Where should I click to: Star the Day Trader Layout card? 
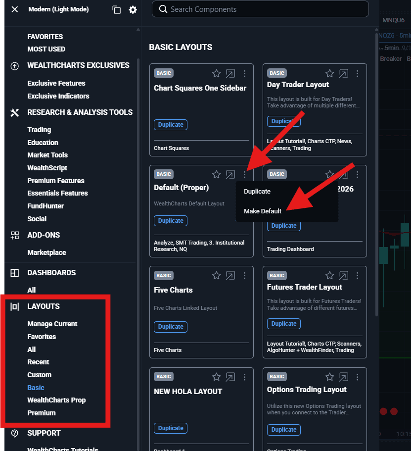330,74
